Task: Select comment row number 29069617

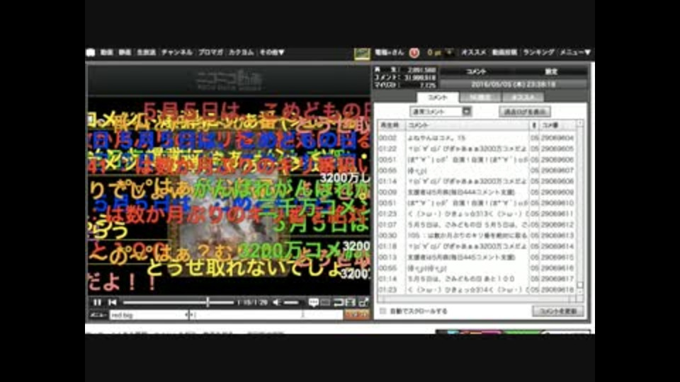Action: [476, 279]
